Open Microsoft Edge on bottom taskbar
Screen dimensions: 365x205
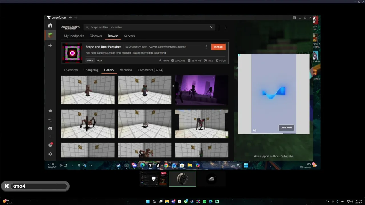point(211,202)
